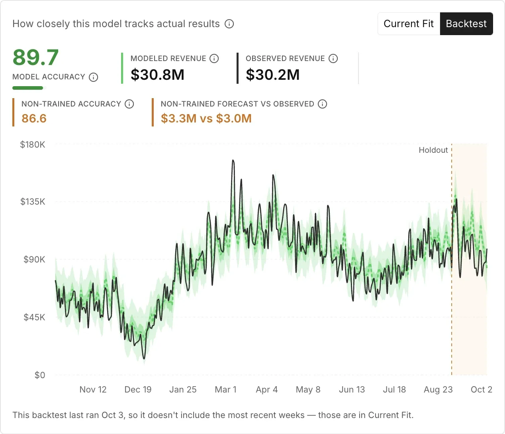The height and width of the screenshot is (434, 505).
Task: Open info icon beside the model tracking title
Action: (229, 24)
